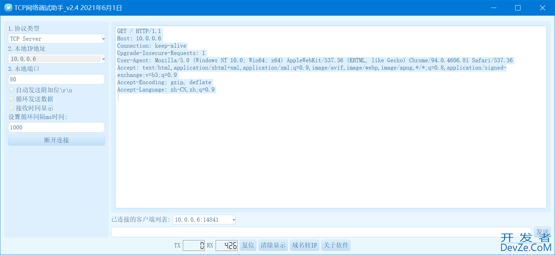Click the received text 'GET / HTTP/1.1'
This screenshot has height=255, width=555.
click(139, 31)
